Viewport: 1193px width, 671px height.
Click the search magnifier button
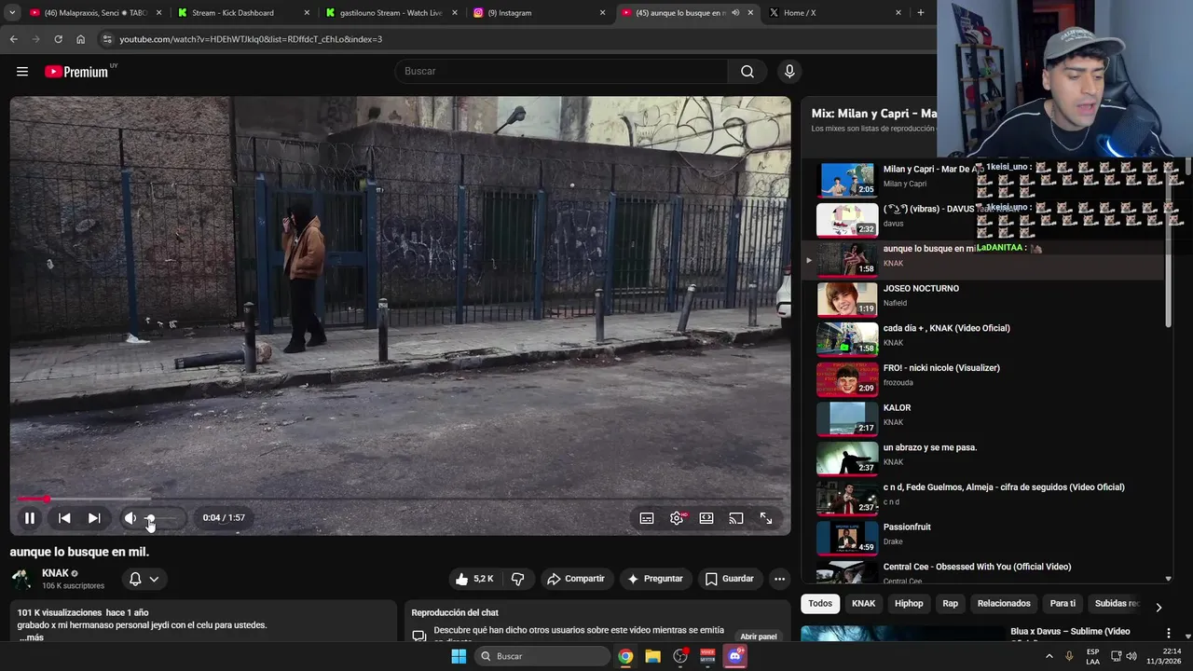point(747,72)
